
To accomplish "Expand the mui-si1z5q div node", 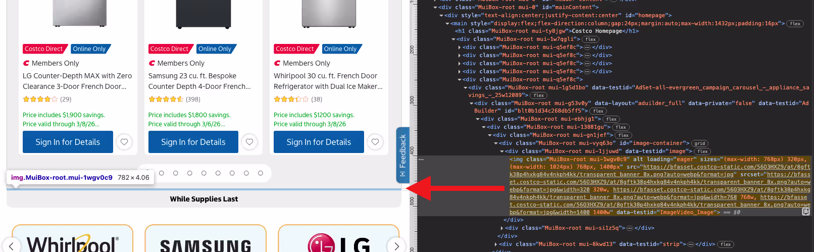I will 501,228.
